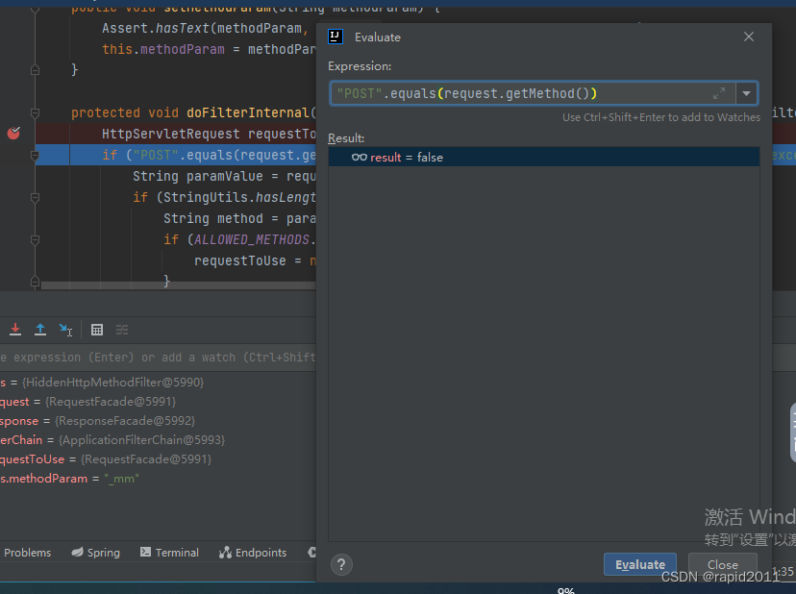The width and height of the screenshot is (796, 594).
Task: Select the ResponseFacade@5992 variable row
Action: click(x=158, y=421)
